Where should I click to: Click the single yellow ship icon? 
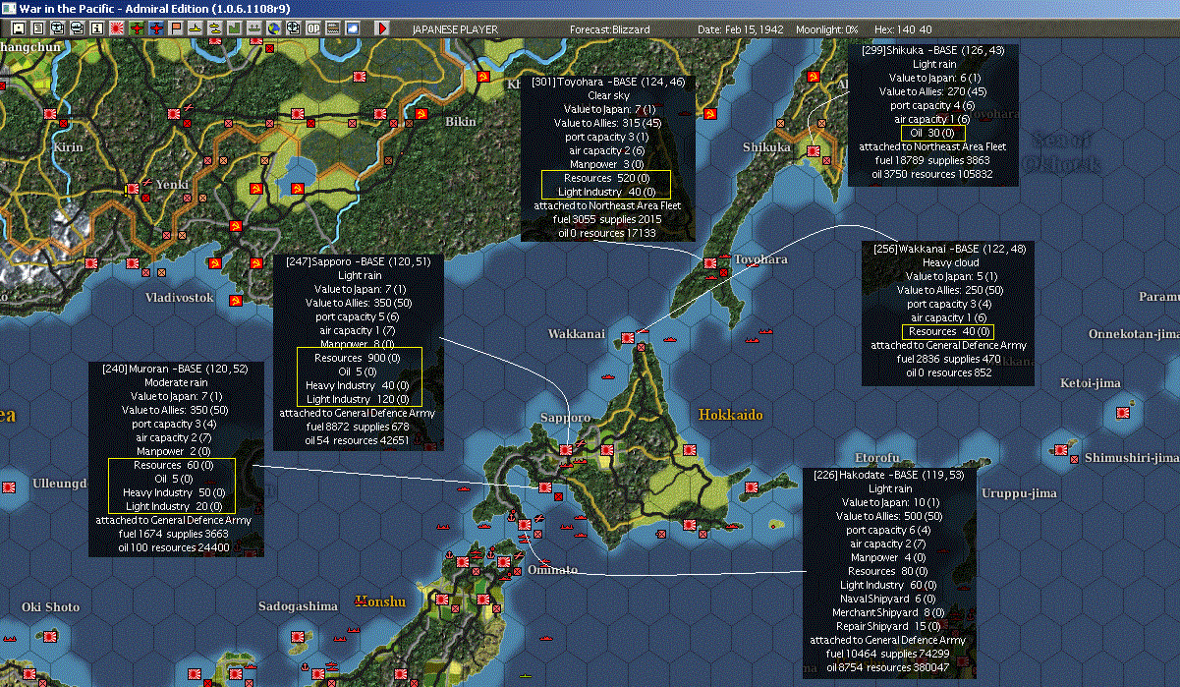pos(196,29)
